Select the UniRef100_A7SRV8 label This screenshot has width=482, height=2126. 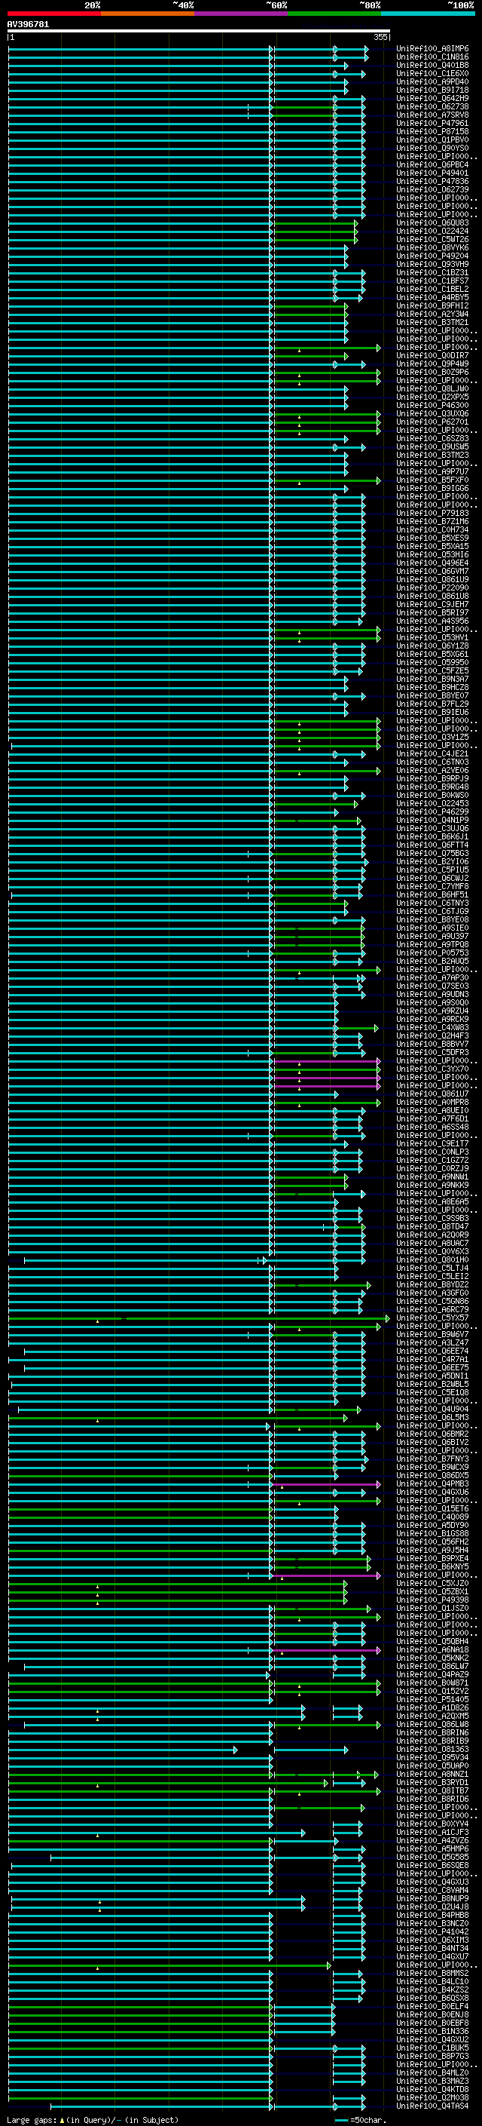[432, 115]
